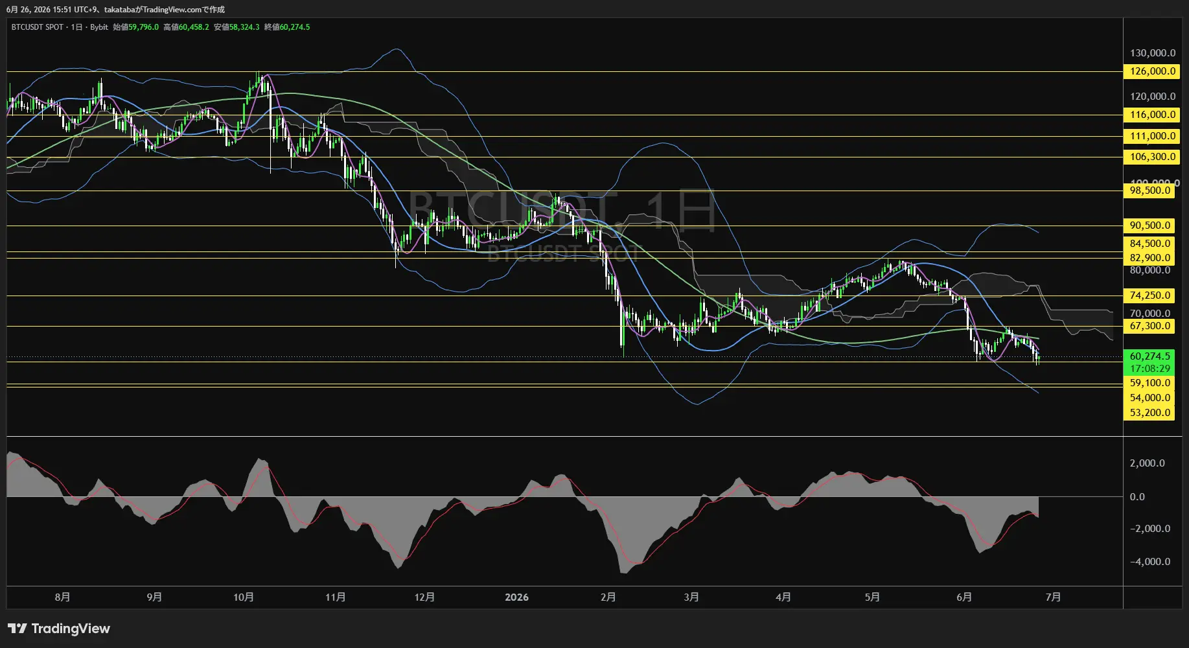Click the 2月 label on the time axis
1189x648 pixels.
click(608, 597)
